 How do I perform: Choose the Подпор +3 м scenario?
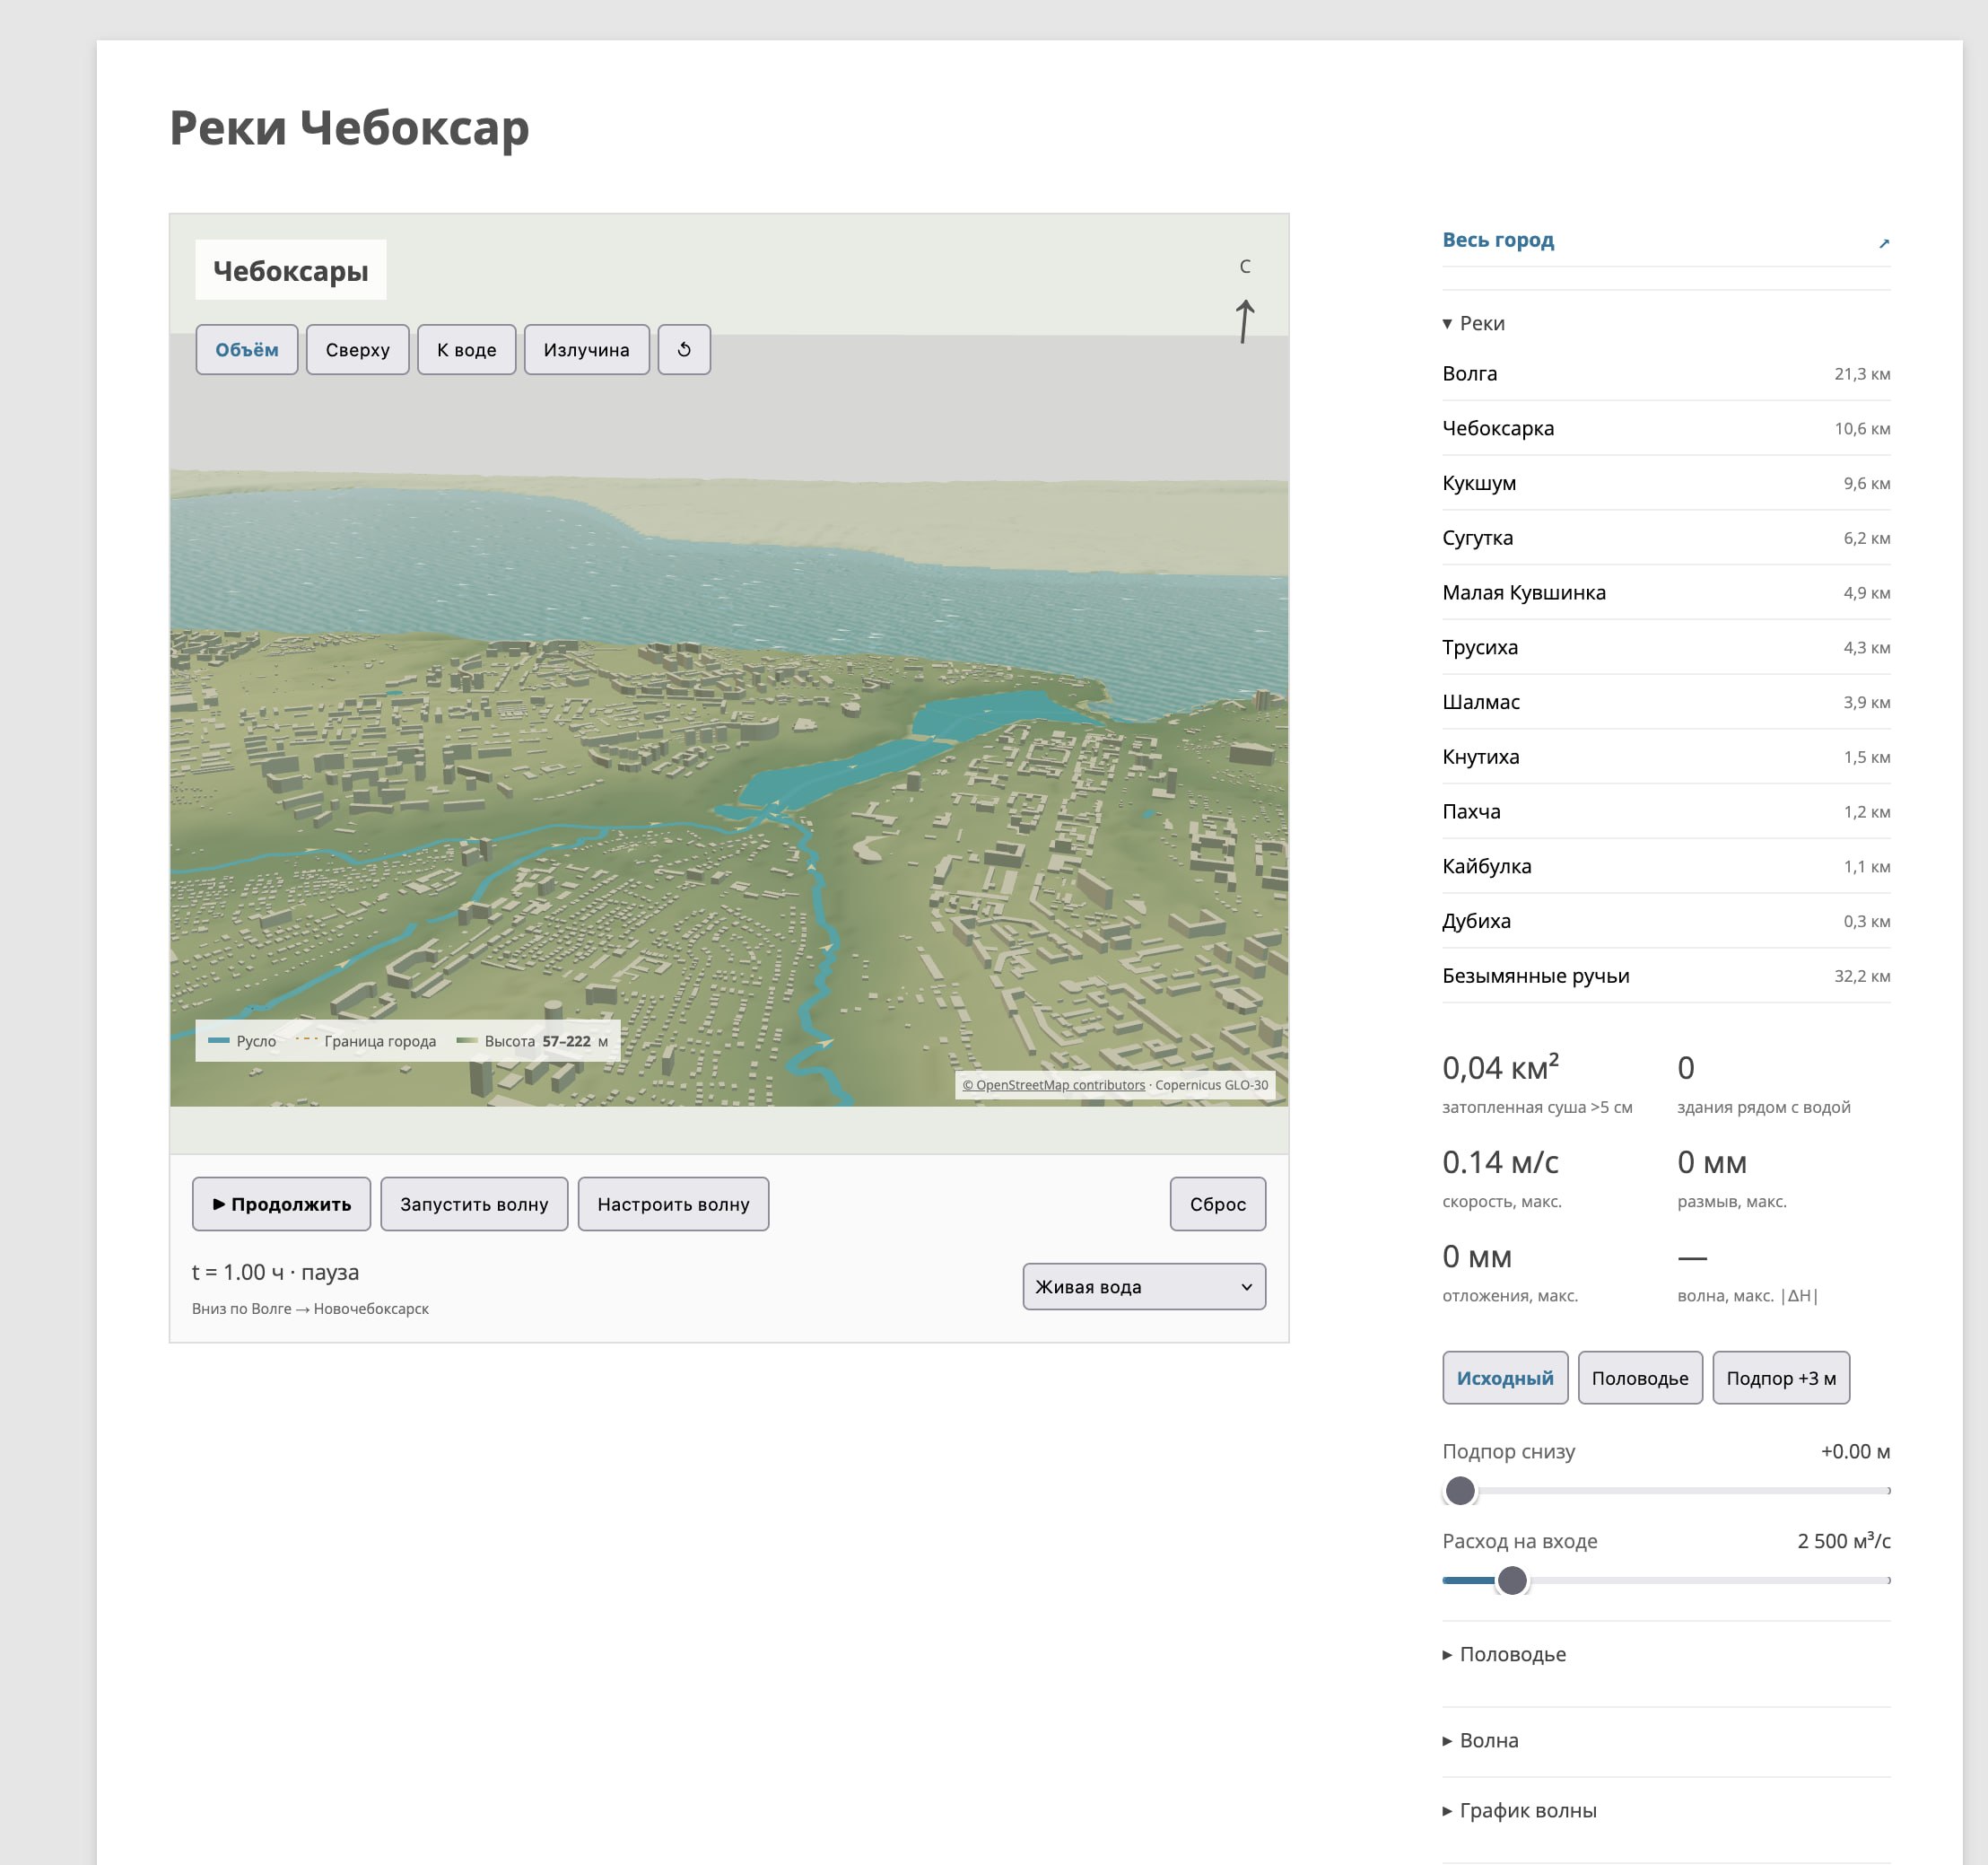[1780, 1378]
